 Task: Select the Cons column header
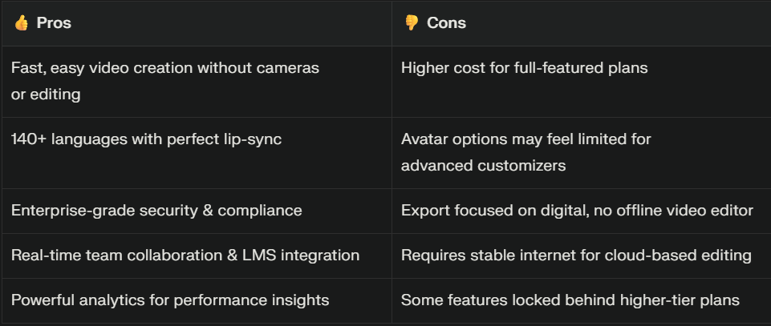[581, 23]
